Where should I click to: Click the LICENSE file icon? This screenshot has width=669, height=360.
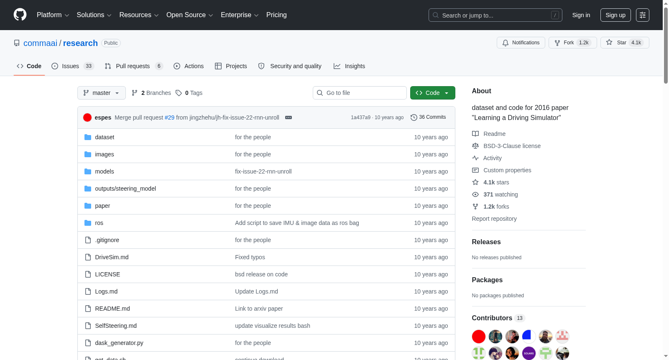88,274
